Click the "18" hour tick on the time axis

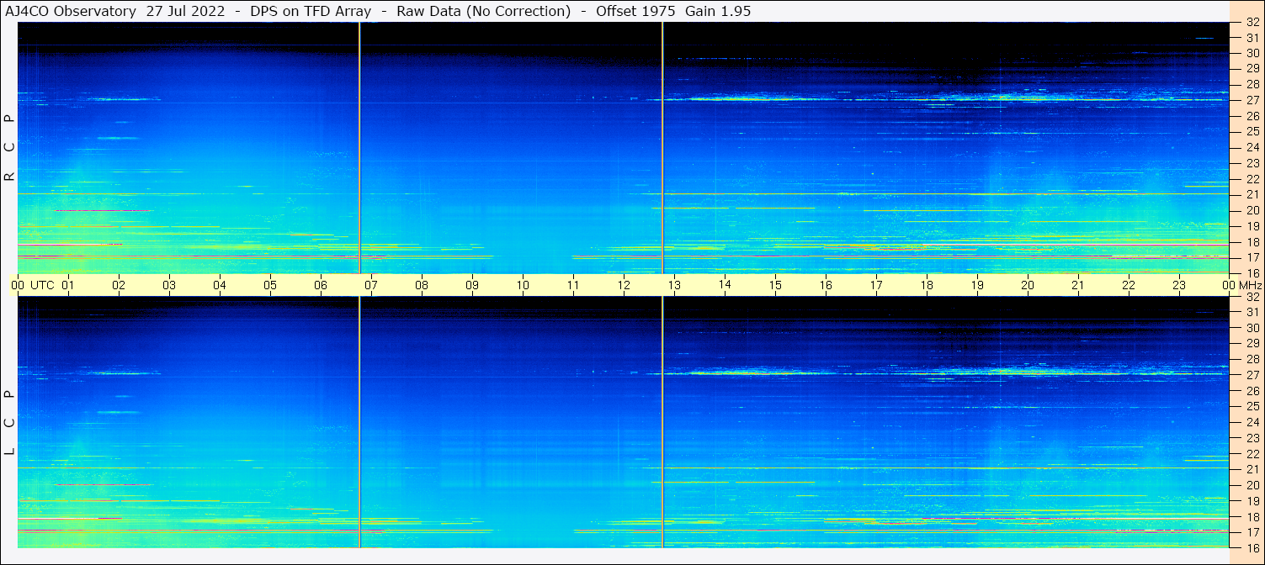point(927,285)
